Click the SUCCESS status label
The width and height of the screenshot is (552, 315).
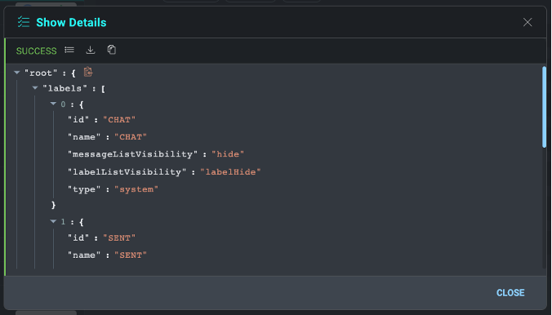[36, 51]
